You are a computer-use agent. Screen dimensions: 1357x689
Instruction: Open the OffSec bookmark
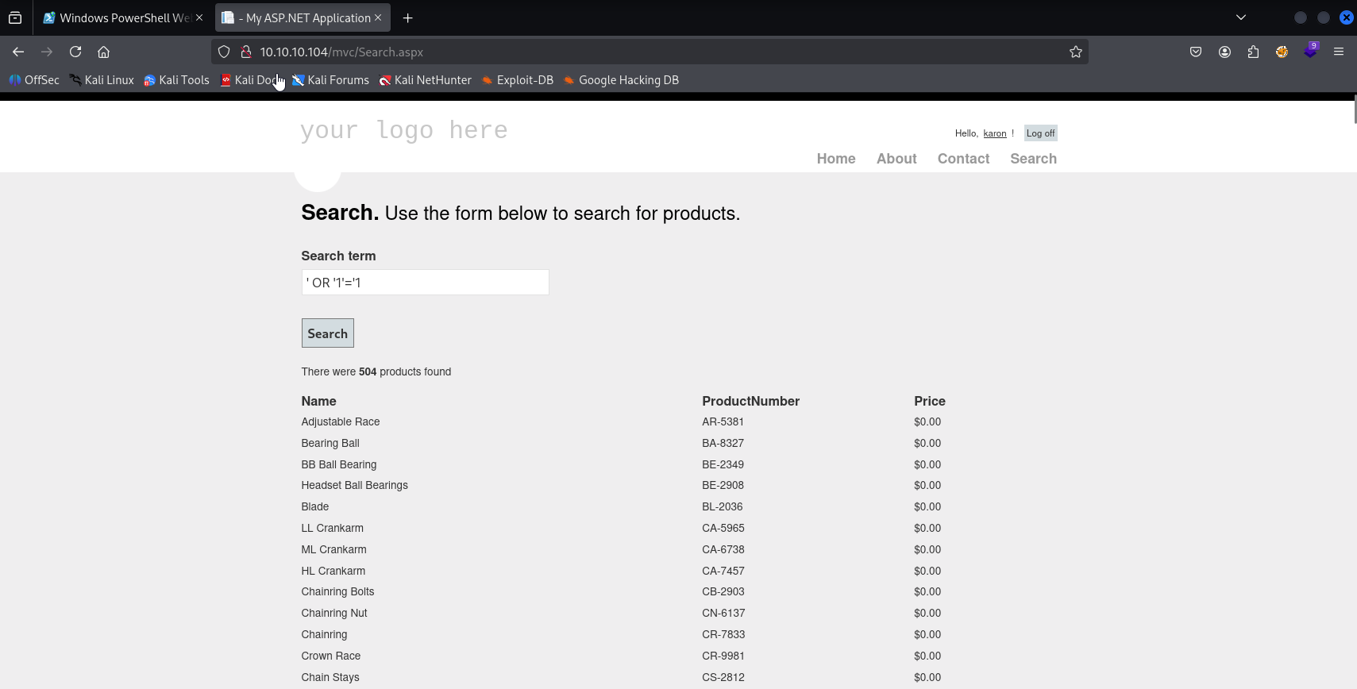(34, 80)
